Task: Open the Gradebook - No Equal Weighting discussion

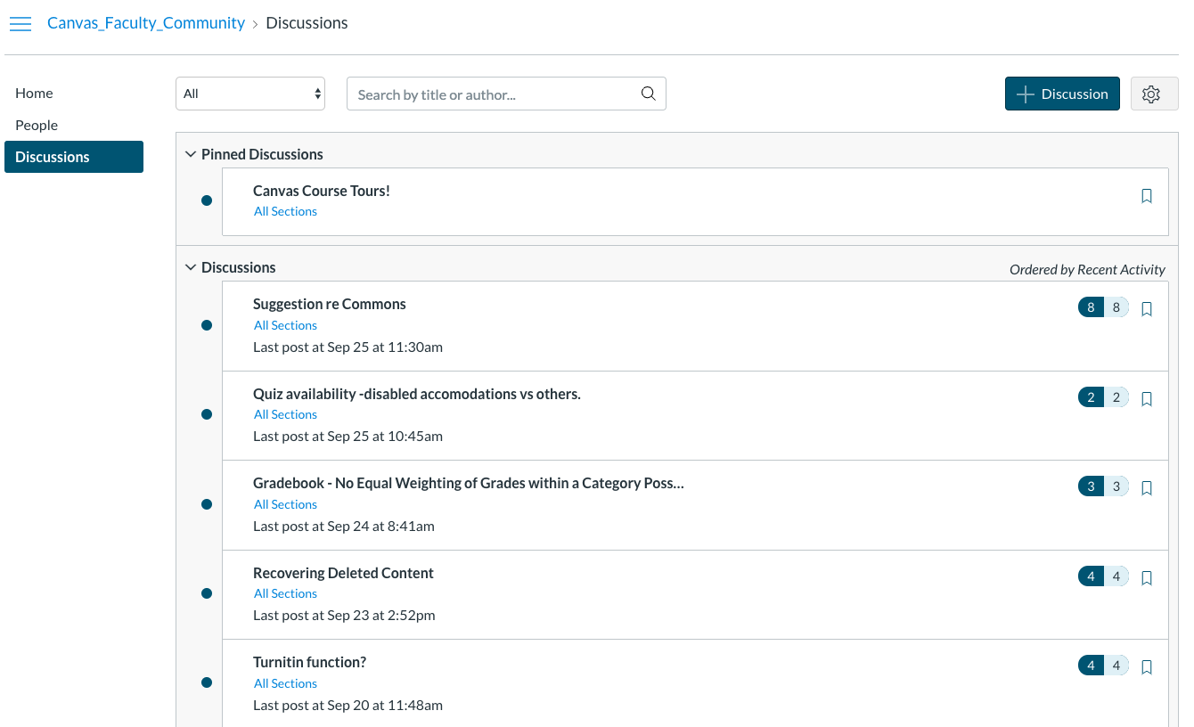Action: [469, 483]
